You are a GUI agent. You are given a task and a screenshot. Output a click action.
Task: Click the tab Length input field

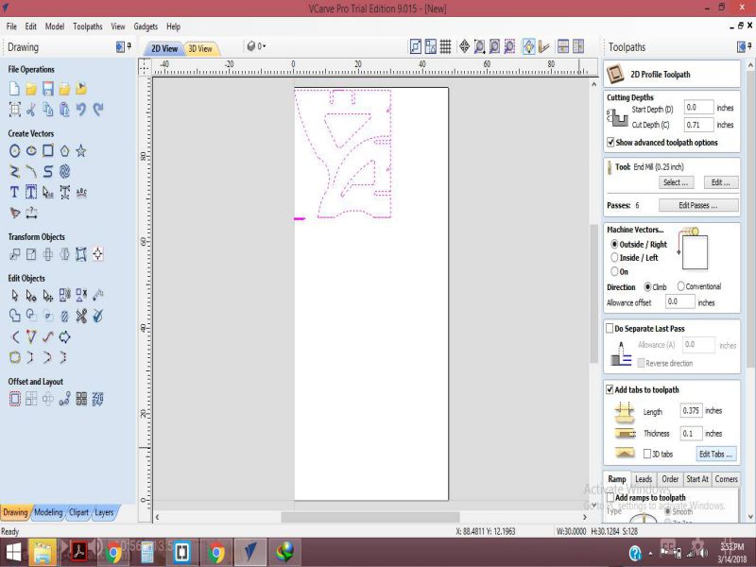691,411
